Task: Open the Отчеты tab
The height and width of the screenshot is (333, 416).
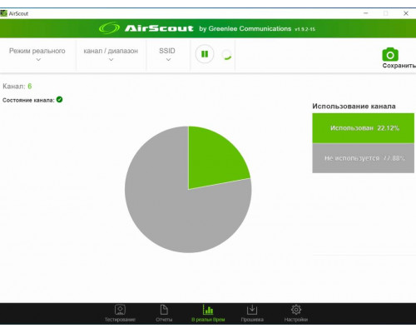Action: tap(164, 314)
